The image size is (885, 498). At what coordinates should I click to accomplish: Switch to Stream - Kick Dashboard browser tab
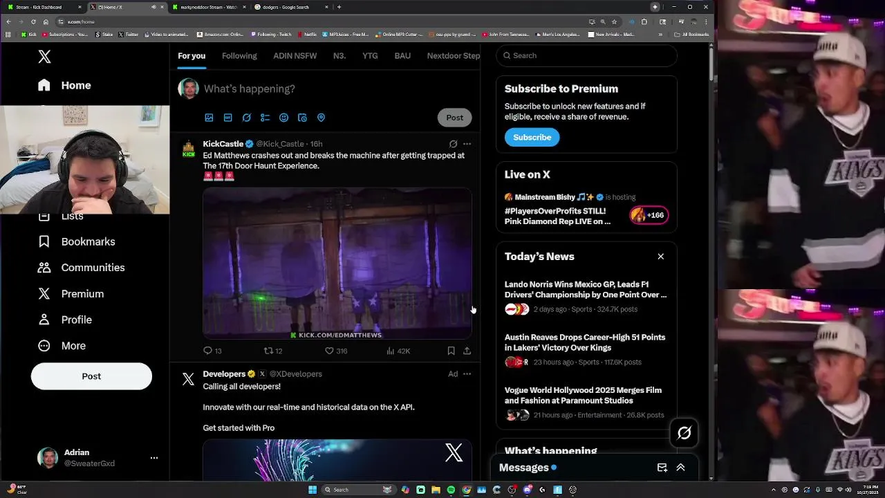tap(43, 7)
